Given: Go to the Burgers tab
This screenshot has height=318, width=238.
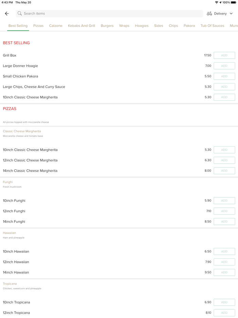Looking at the screenshot, I should [x=107, y=26].
